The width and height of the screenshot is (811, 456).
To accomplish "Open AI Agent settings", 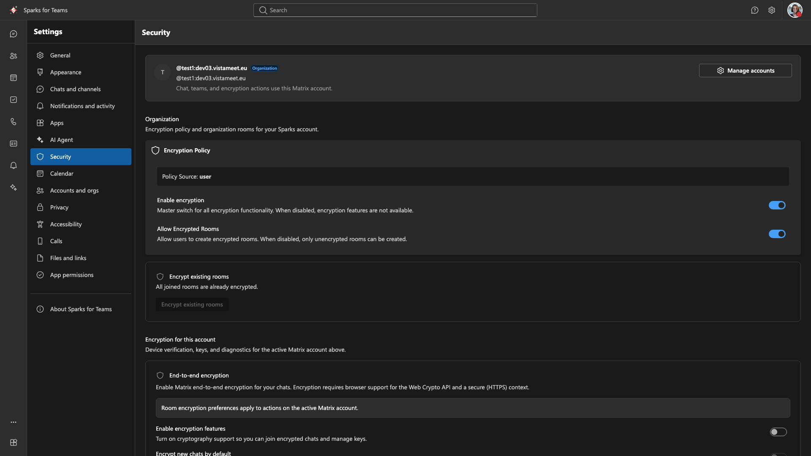I will point(81,140).
